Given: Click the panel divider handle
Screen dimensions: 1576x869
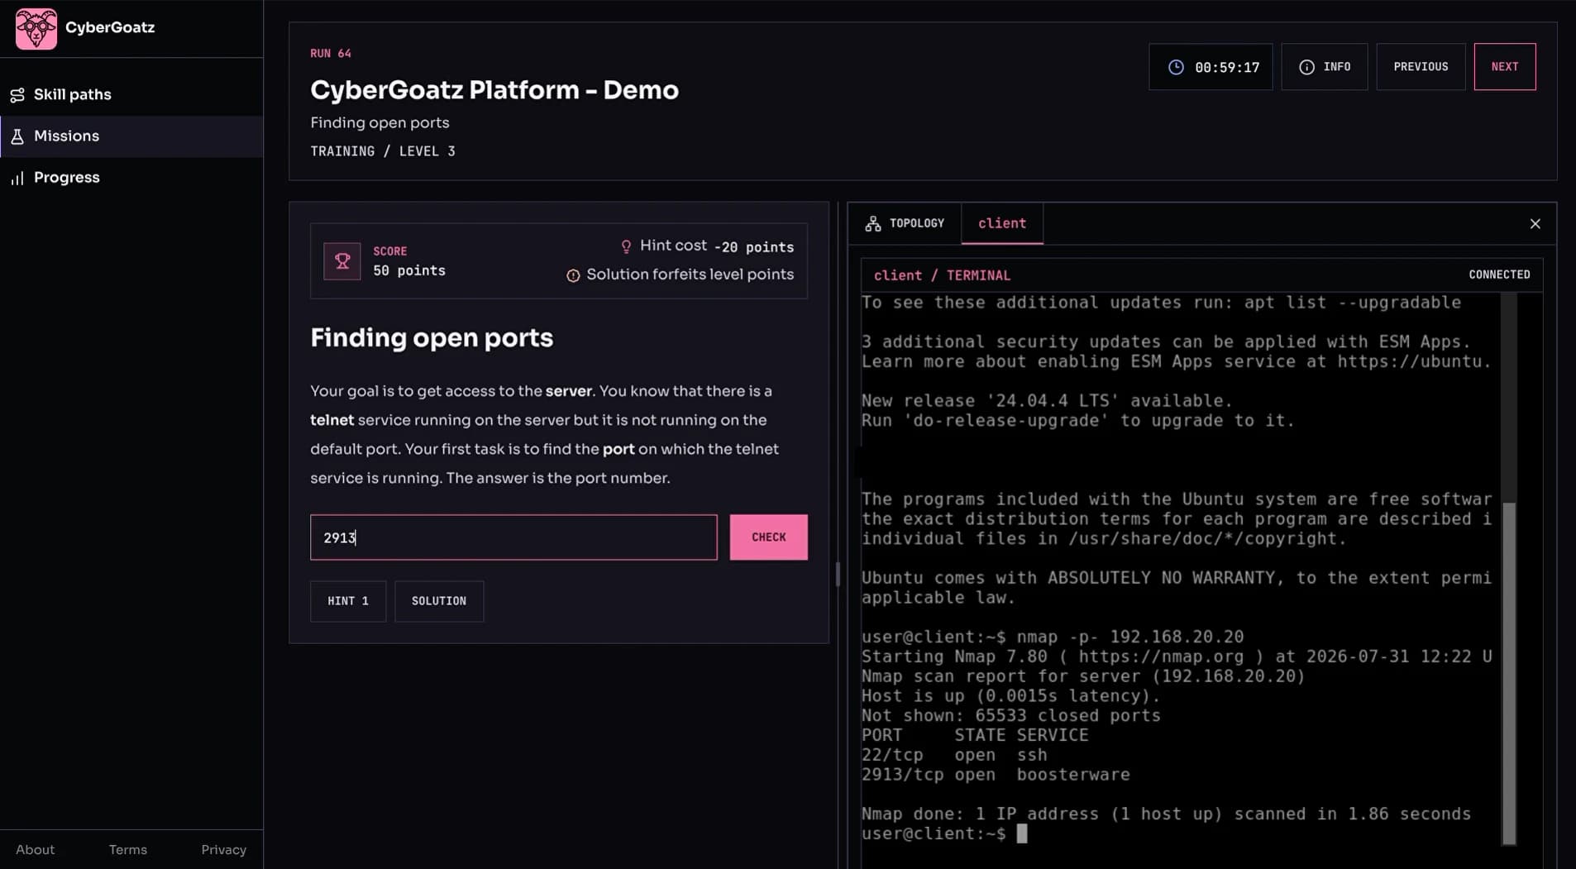Looking at the screenshot, I should pos(838,574).
